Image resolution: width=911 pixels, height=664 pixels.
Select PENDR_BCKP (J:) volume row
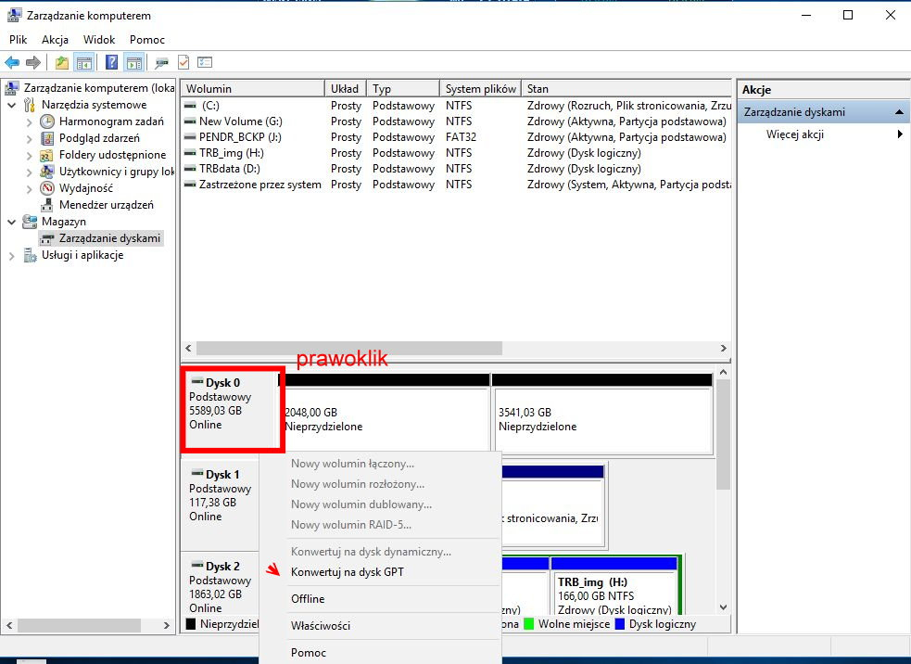click(456, 137)
